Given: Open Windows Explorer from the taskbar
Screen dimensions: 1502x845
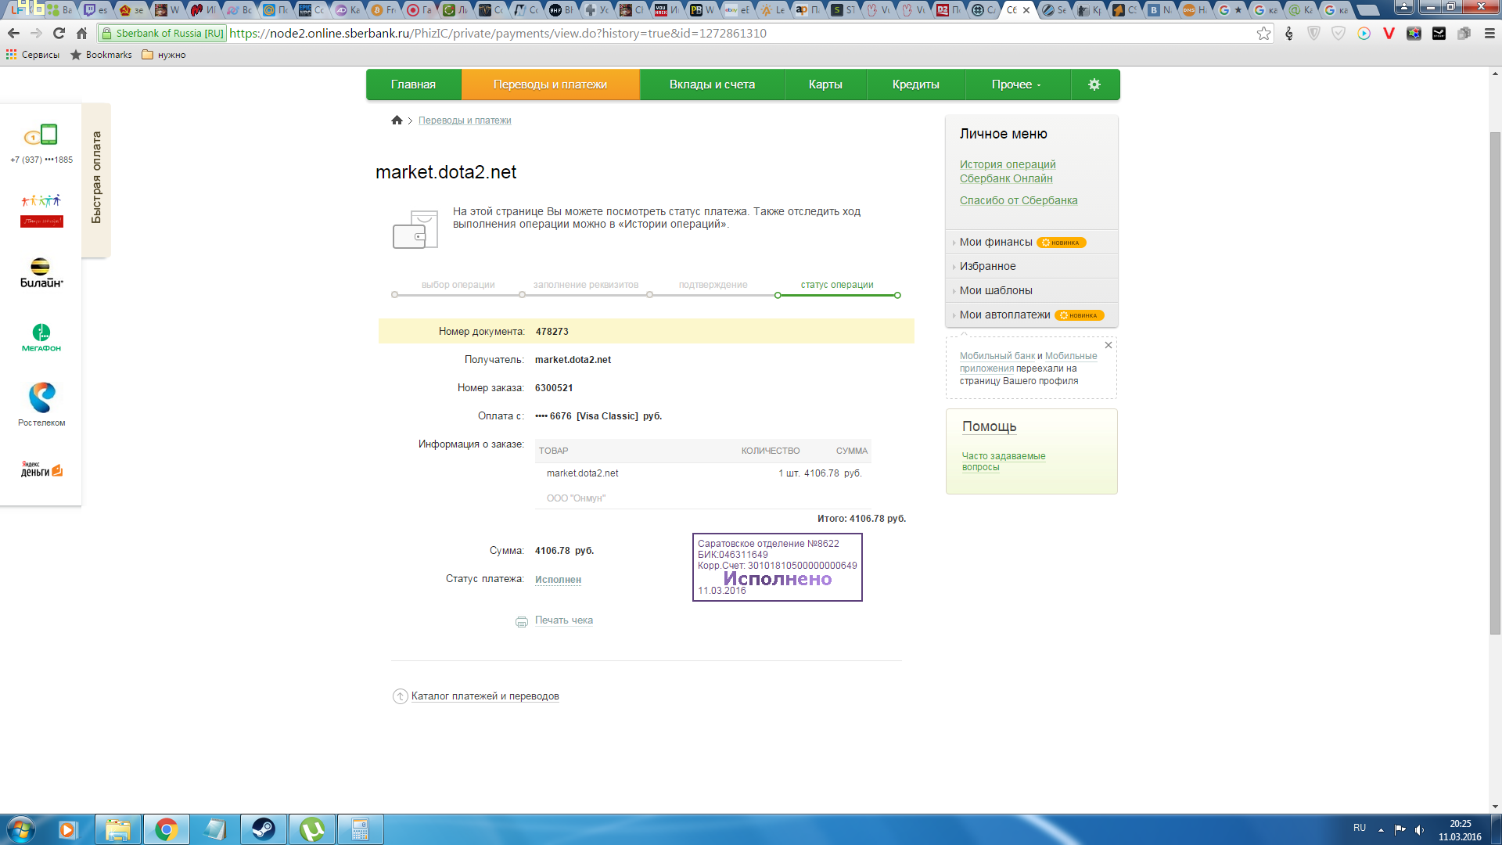Looking at the screenshot, I should pos(118,829).
